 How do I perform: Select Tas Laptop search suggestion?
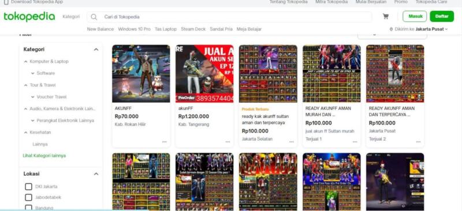pyautogui.click(x=166, y=29)
